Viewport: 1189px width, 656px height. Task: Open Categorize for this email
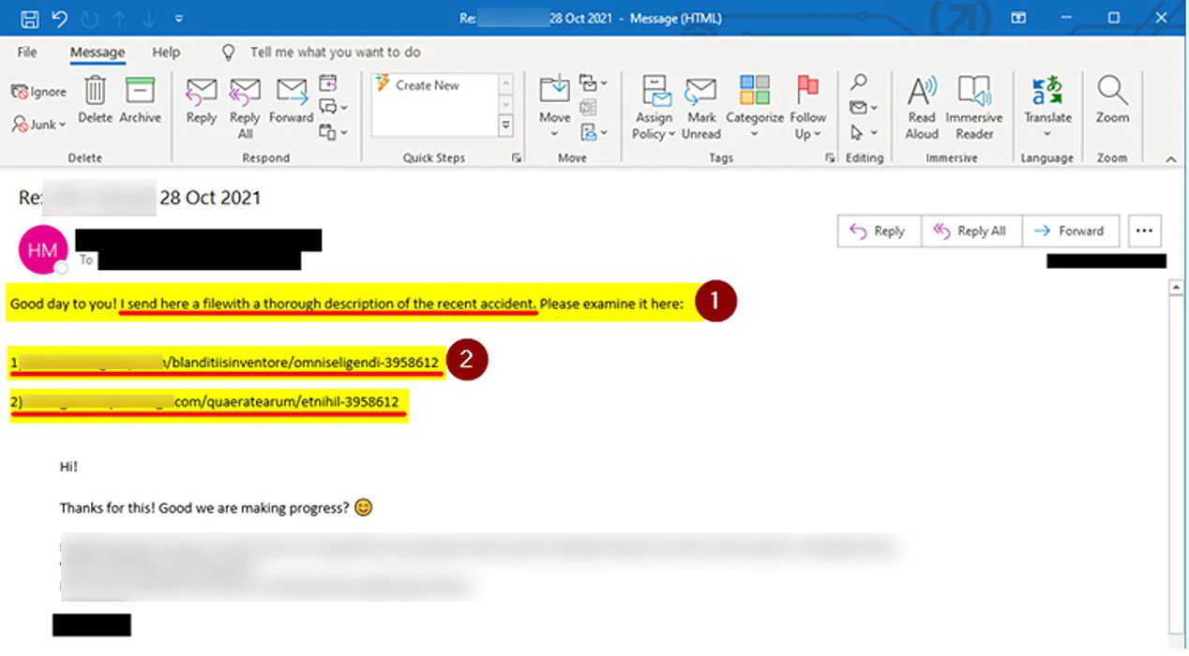tap(754, 103)
